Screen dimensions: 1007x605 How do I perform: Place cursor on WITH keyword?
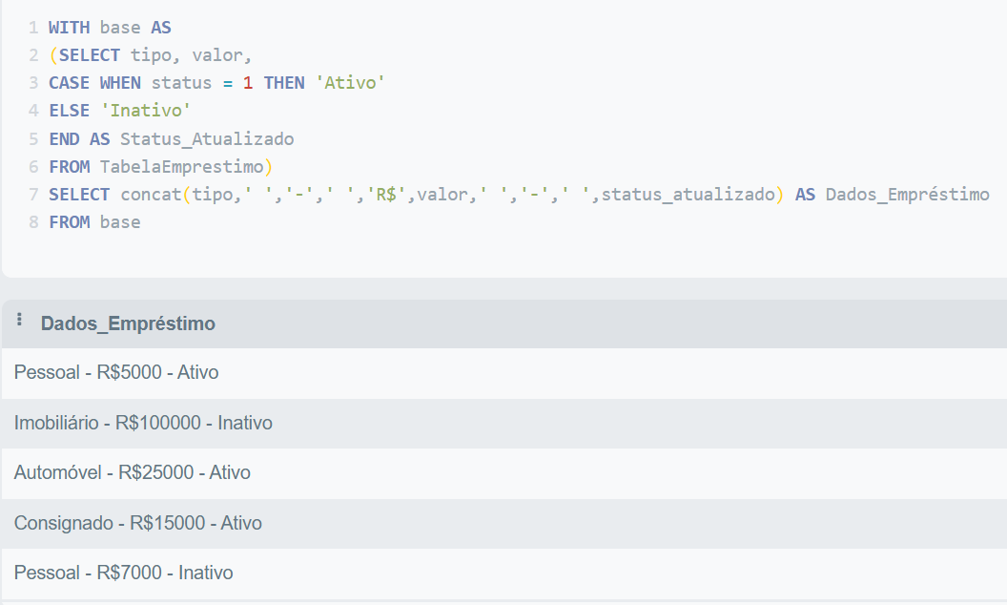[69, 28]
